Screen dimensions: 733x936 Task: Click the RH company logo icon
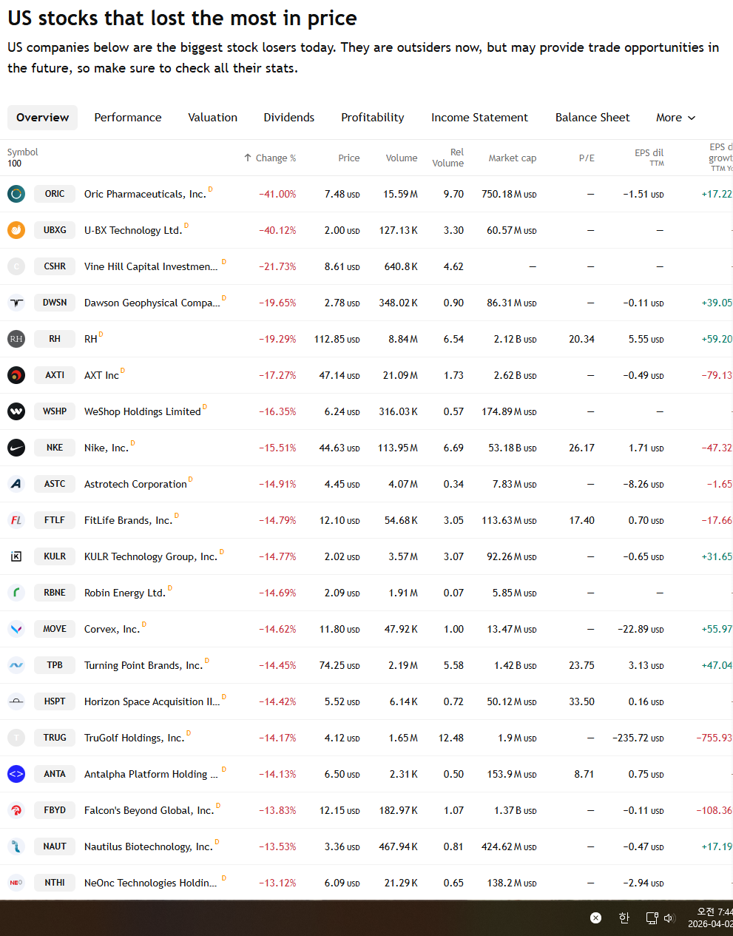[16, 339]
